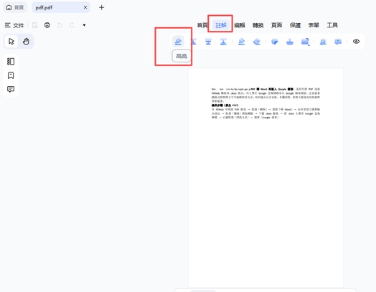This screenshot has height=292, width=376.
Task: Click the Print icon
Action: tap(47, 25)
